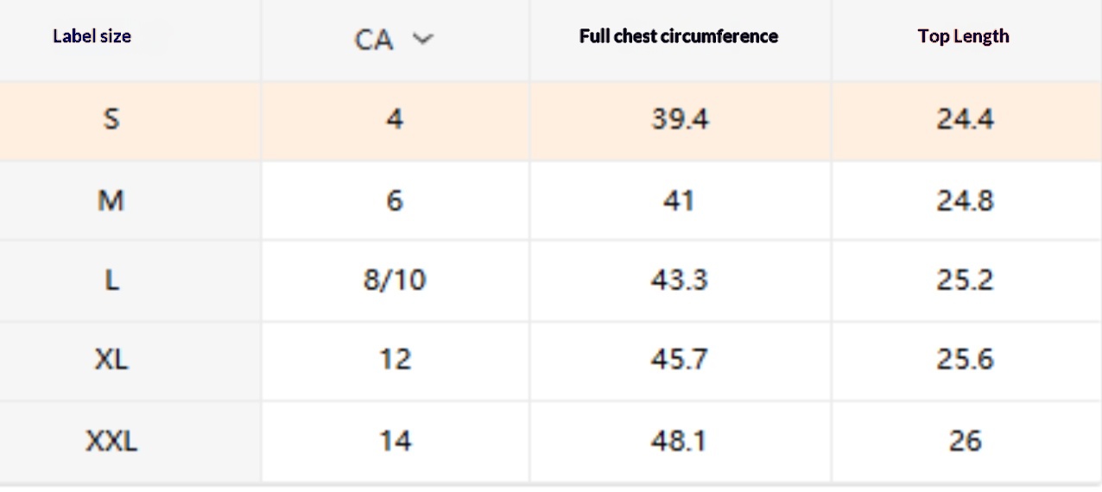Click the 39.4 chest circumference value
This screenshot has width=1102, height=492.
[x=680, y=119]
